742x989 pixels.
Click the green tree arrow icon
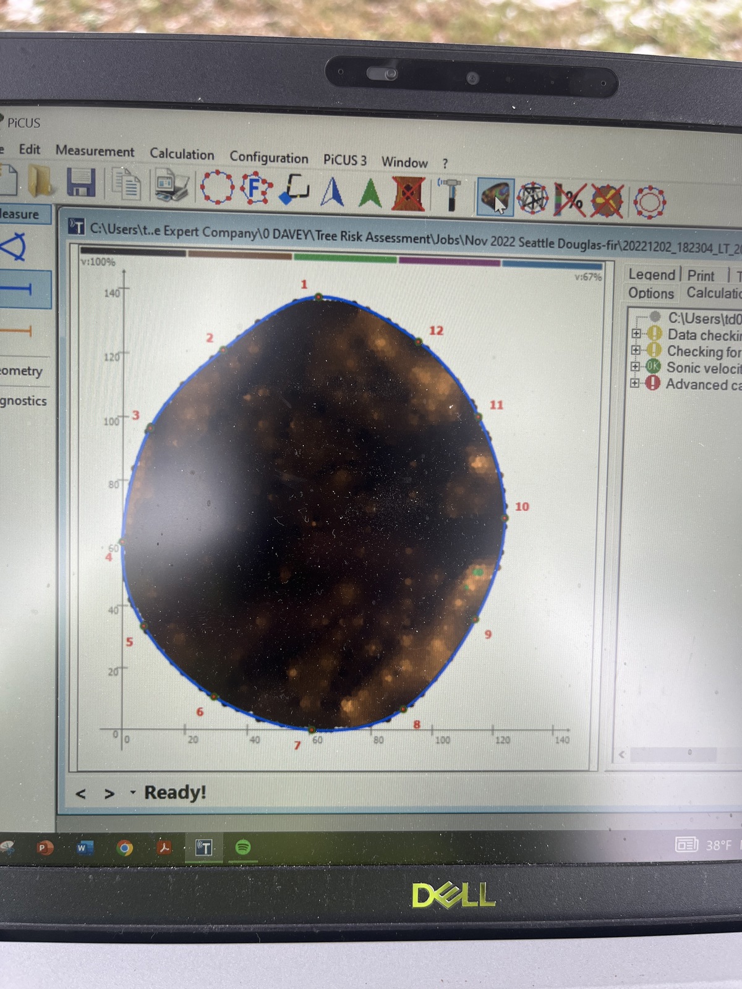point(370,193)
